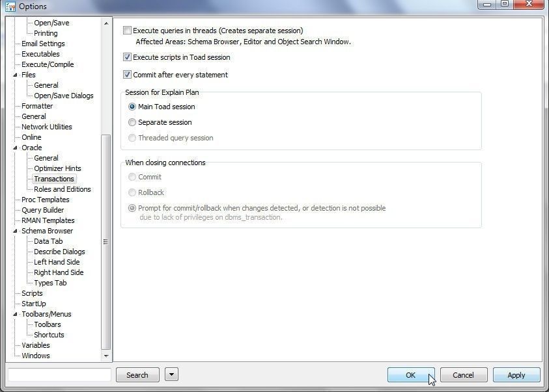Click the tree scrollbar down arrow

point(106,356)
